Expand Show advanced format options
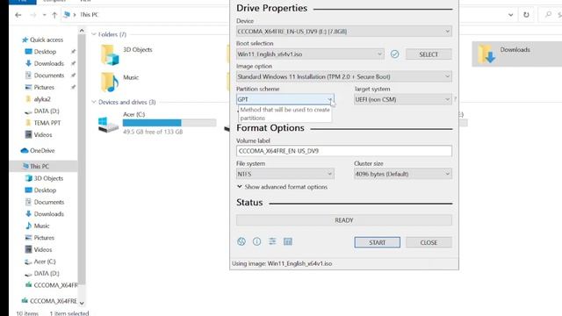This screenshot has height=316, width=562. [282, 187]
